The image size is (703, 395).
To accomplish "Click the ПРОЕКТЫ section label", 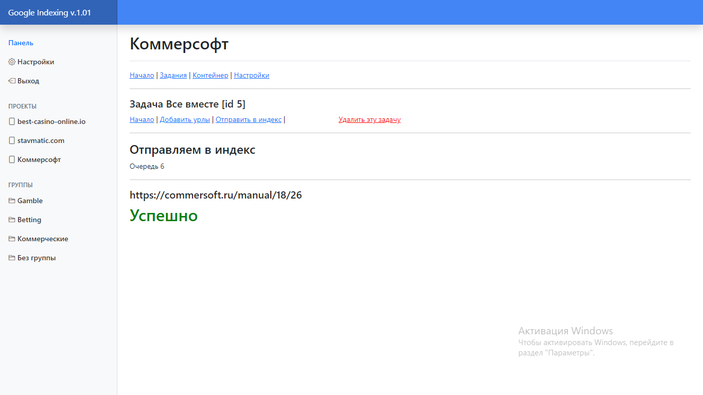I will [22, 106].
